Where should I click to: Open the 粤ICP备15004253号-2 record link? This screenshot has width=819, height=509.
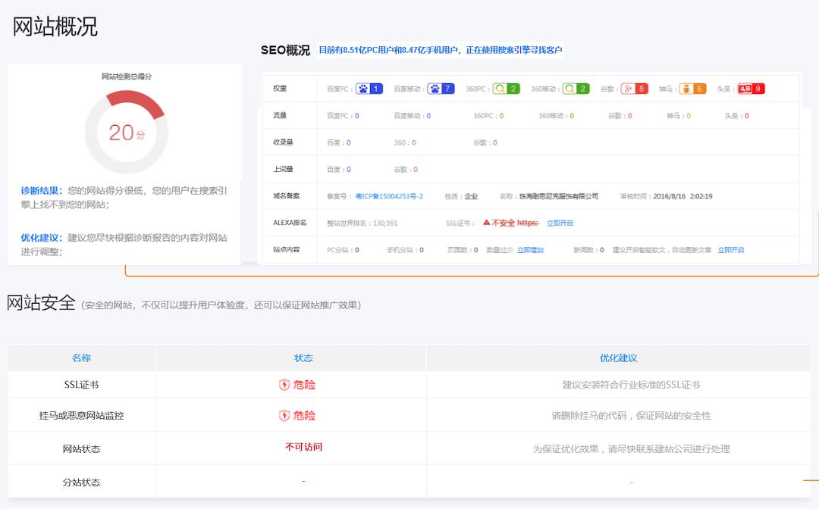[x=389, y=196]
